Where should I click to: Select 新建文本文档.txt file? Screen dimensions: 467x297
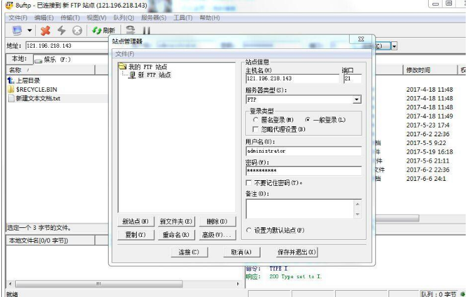click(x=35, y=99)
